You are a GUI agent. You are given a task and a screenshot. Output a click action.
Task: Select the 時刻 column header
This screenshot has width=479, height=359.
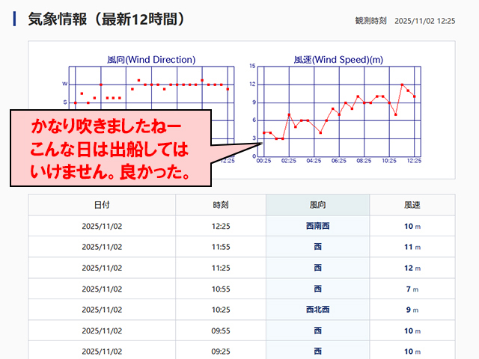221,205
